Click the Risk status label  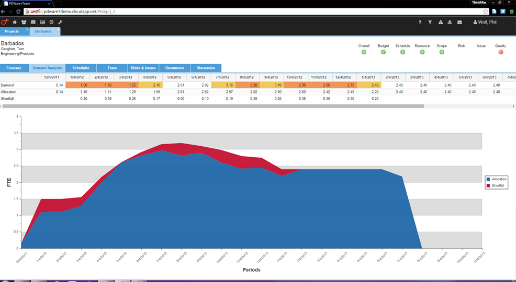(x=462, y=46)
